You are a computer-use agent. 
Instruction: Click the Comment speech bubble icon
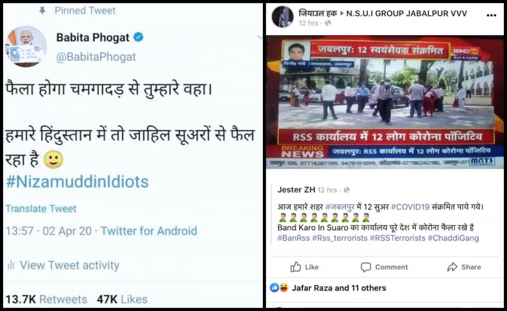pyautogui.click(x=366, y=267)
